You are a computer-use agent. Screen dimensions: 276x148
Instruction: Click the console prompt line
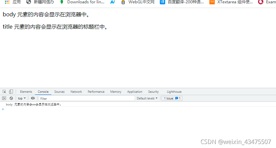pos(138,109)
